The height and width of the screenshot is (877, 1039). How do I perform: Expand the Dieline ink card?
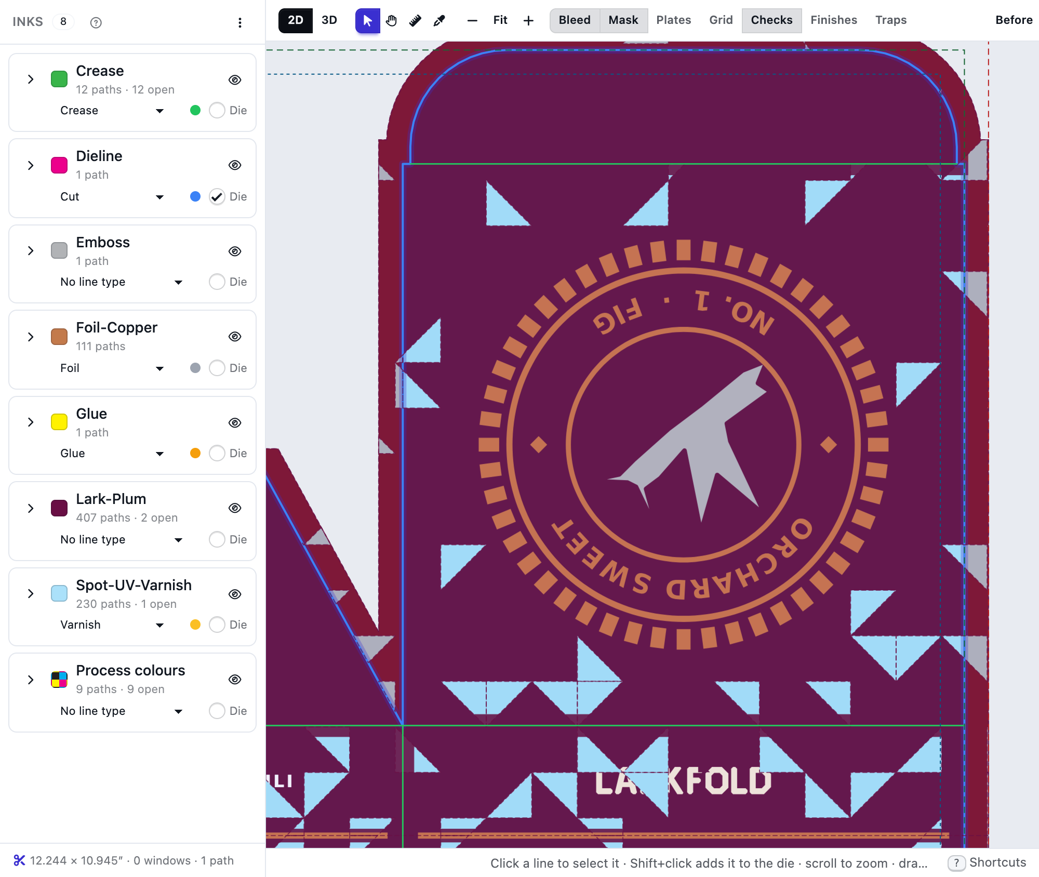pos(31,165)
